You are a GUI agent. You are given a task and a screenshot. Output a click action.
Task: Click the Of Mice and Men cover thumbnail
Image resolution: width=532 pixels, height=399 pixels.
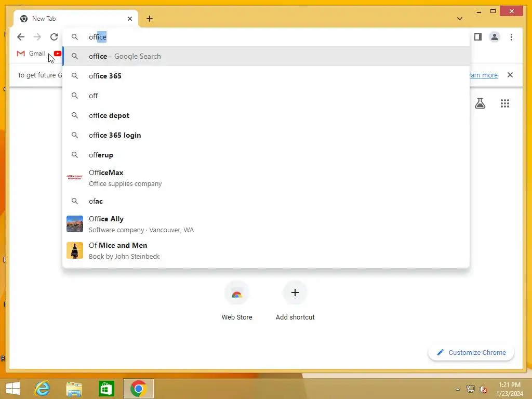(75, 250)
